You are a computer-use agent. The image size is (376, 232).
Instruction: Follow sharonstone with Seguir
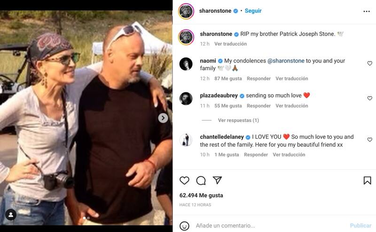pyautogui.click(x=253, y=11)
